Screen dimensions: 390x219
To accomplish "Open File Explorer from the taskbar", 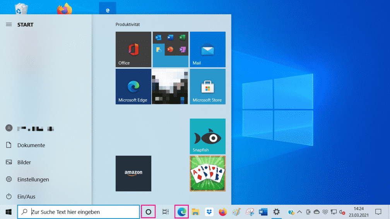I will point(195,212).
